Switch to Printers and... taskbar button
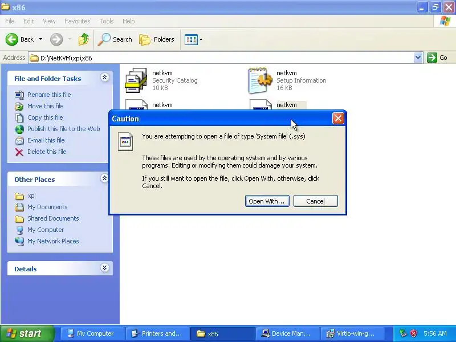The height and width of the screenshot is (342, 456). [157, 333]
